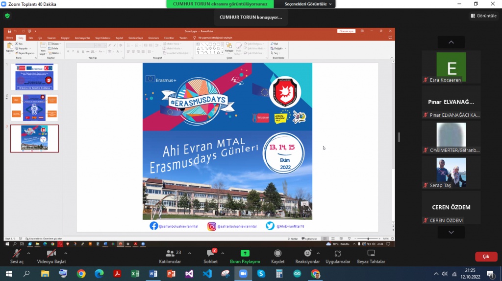The width and height of the screenshot is (502, 281).
Task: Open Google Chrome from the taskbar
Action: pos(81,274)
